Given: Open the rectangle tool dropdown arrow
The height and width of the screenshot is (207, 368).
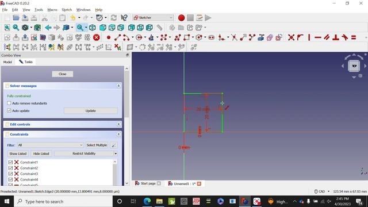Looking at the screenshot, I should (x=193, y=37).
